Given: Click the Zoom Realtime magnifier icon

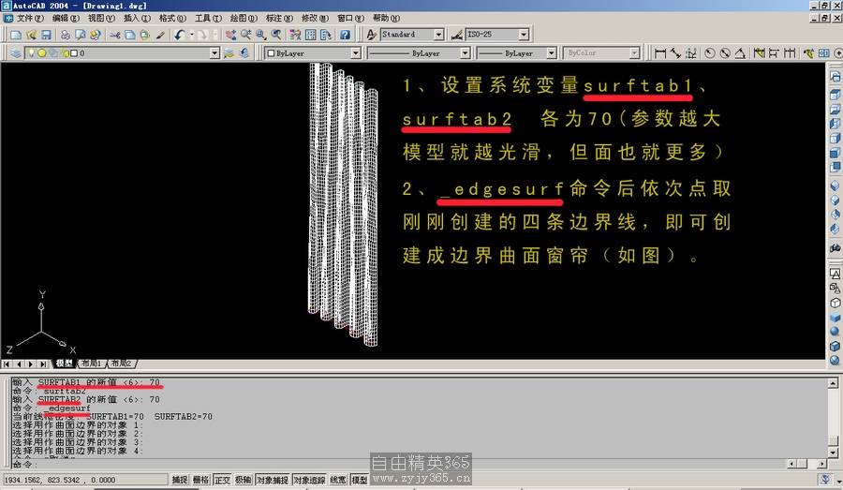Looking at the screenshot, I should pos(246,35).
